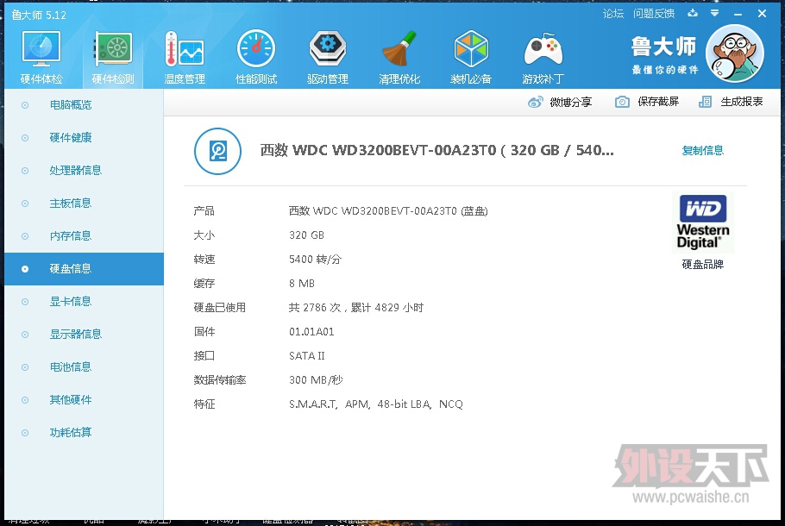Select 显卡信息 in sidebar
The image size is (785, 526).
click(85, 302)
